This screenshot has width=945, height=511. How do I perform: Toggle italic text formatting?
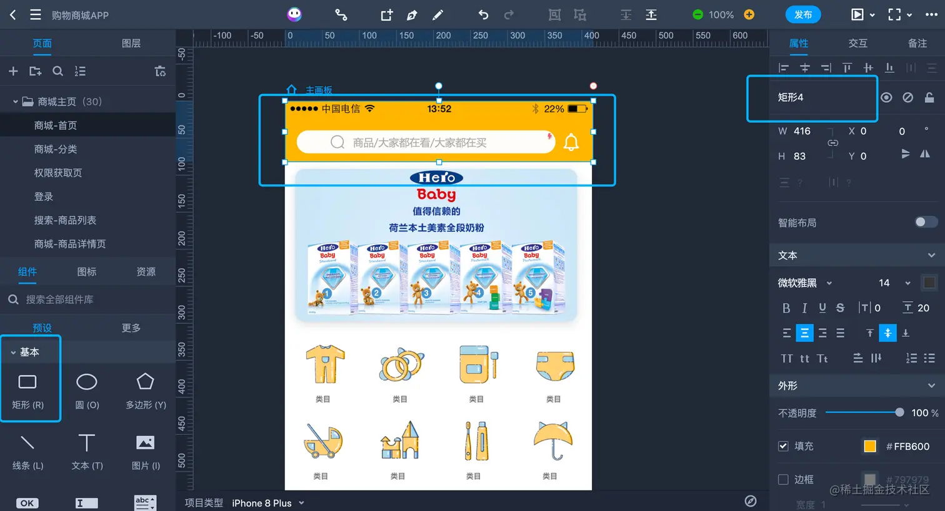804,308
